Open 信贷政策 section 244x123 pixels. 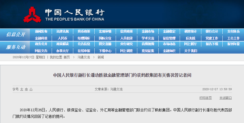click(x=126, y=31)
